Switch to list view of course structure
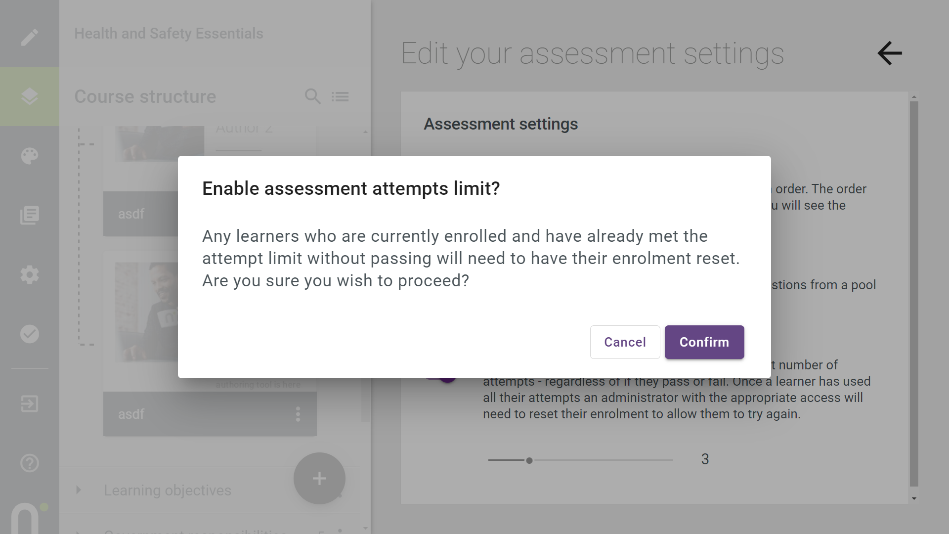This screenshot has height=534, width=949. pyautogui.click(x=341, y=96)
